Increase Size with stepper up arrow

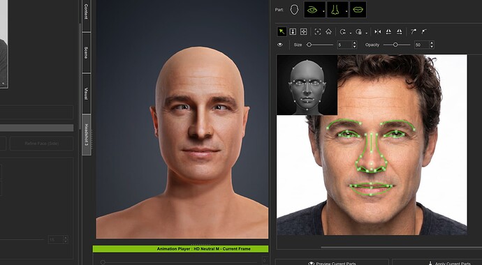(x=354, y=43)
